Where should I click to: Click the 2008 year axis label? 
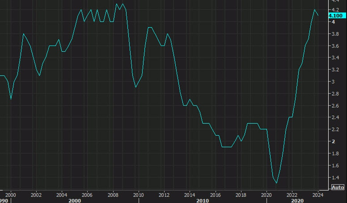(x=113, y=195)
